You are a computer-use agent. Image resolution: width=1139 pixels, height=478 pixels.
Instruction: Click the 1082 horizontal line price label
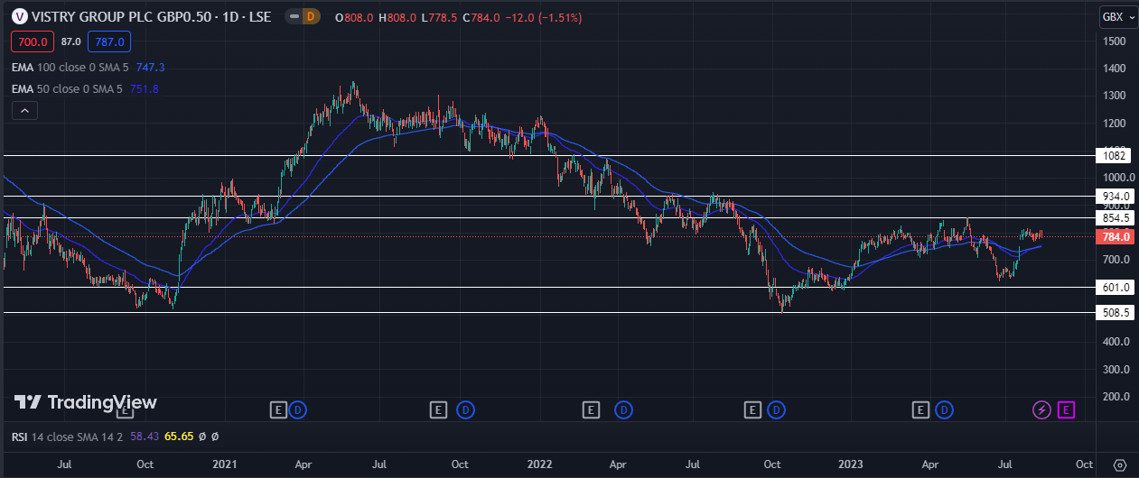pos(1114,156)
